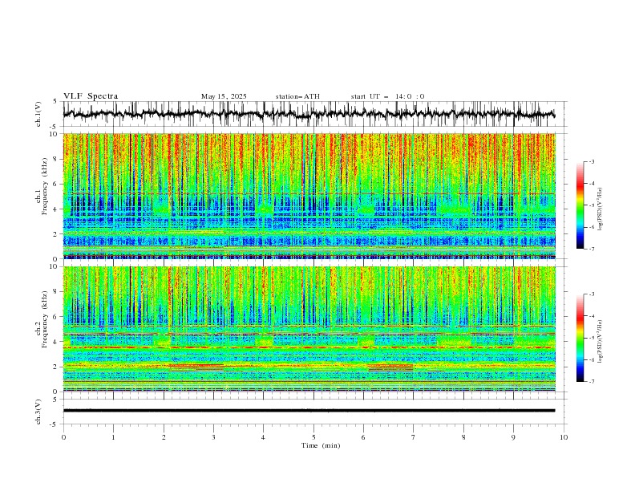
Task: Select the ch.2 "Frequency (kHz)" axis label
Action: tap(45, 319)
